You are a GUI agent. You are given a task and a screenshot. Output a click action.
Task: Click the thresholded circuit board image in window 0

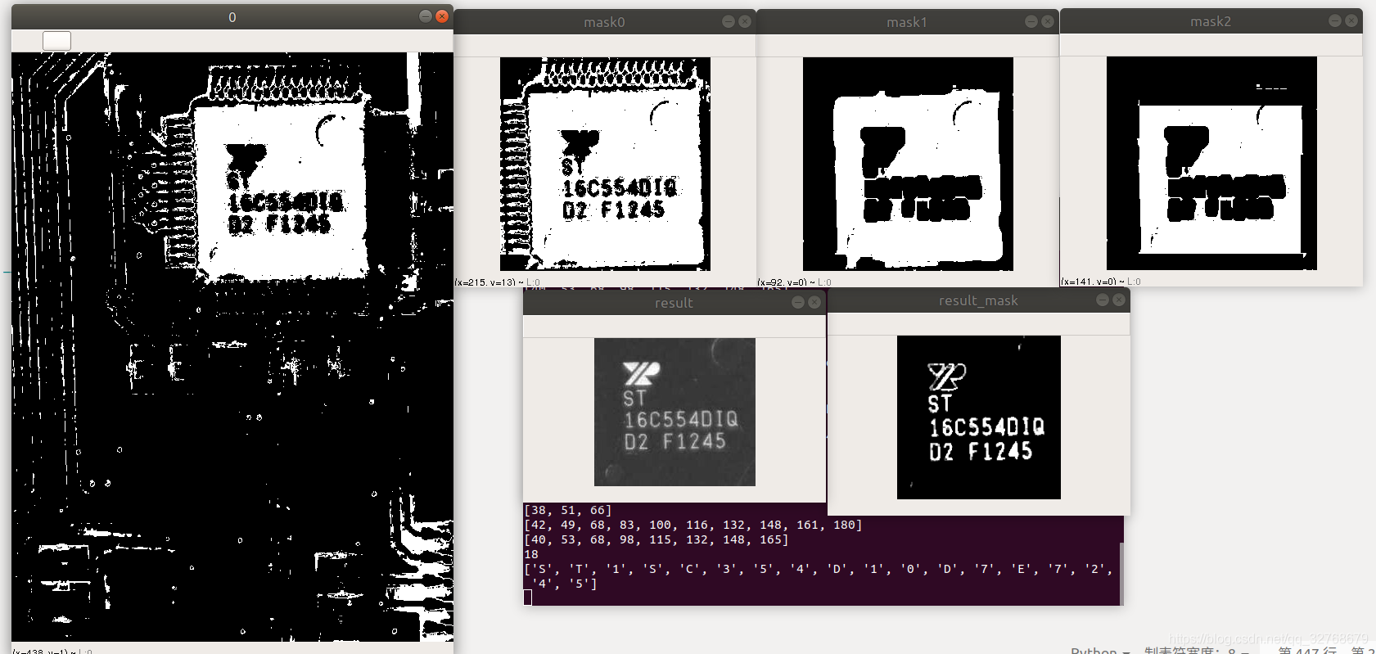click(x=232, y=347)
